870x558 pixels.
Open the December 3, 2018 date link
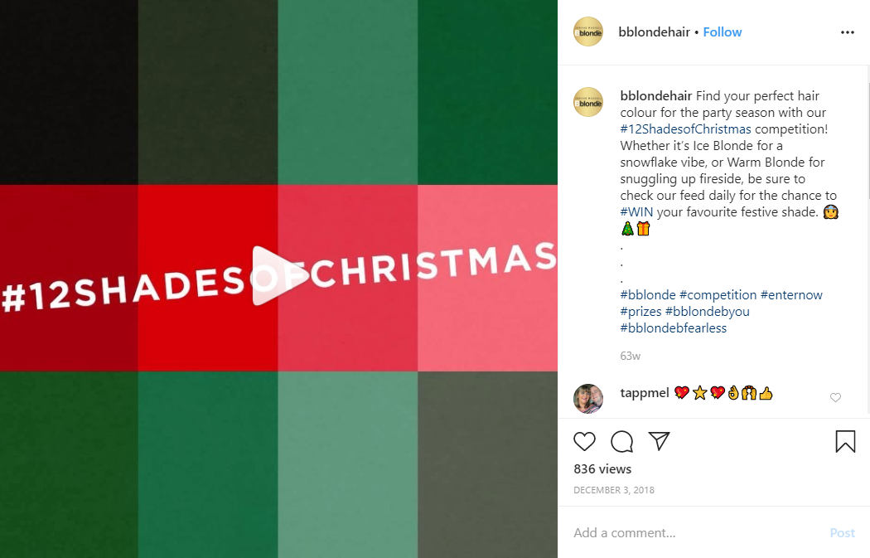pos(614,490)
